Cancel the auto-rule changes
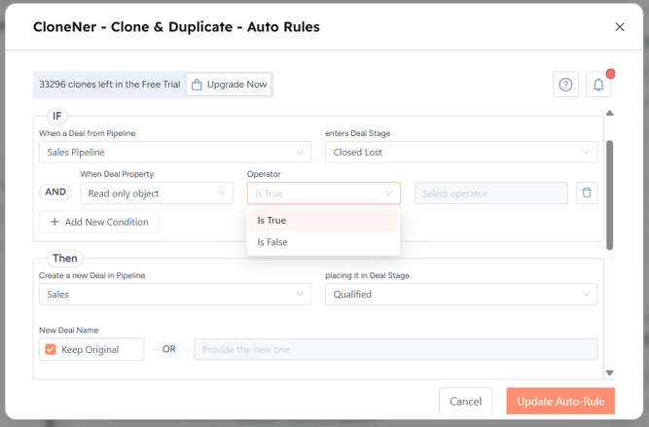649x427 pixels. (466, 402)
